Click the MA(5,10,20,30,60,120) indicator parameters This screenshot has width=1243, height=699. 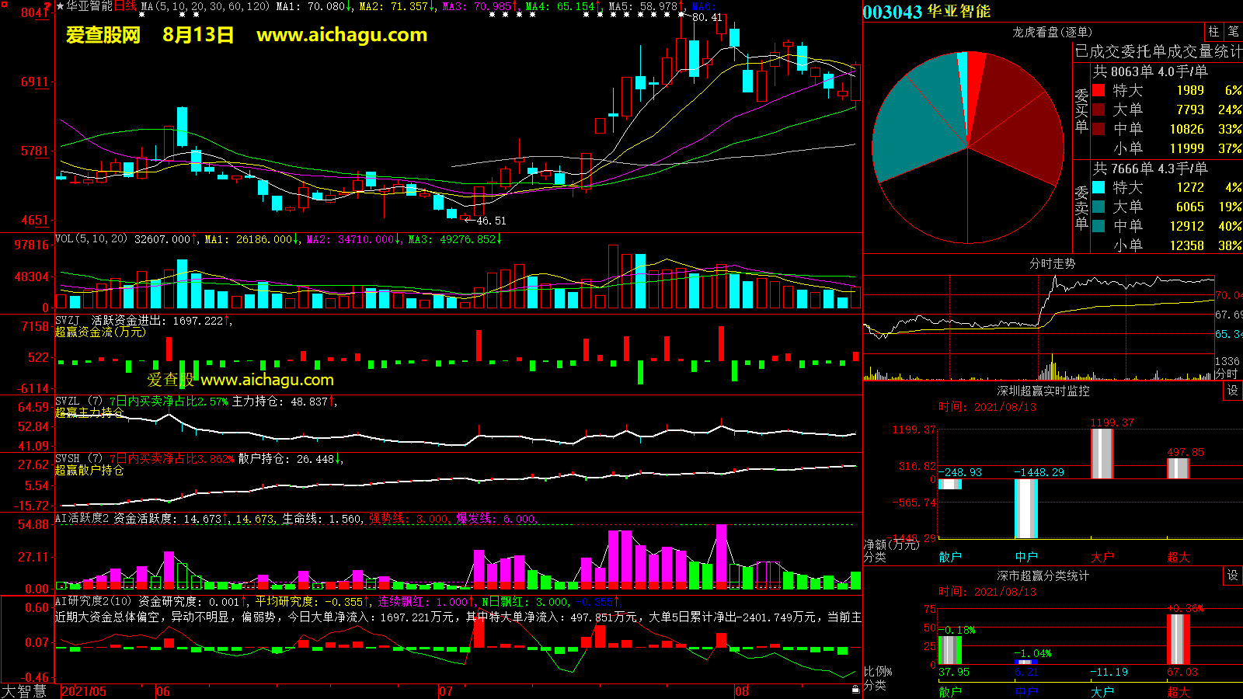tap(206, 6)
